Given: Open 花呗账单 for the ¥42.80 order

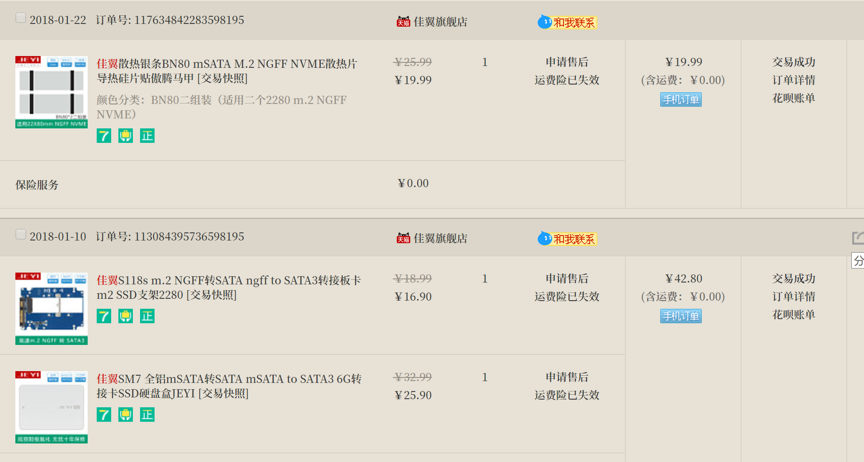Looking at the screenshot, I should pyautogui.click(x=794, y=315).
